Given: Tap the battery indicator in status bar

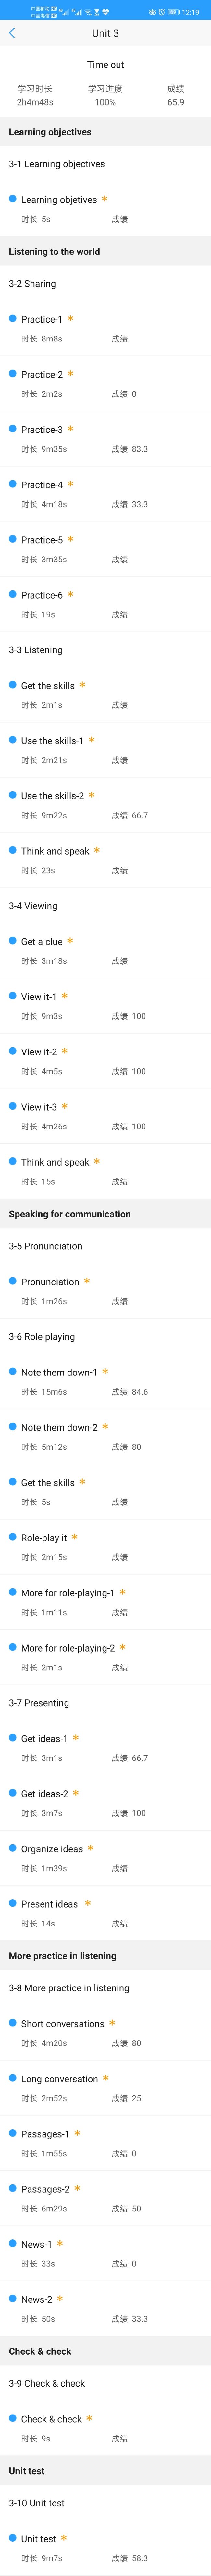Looking at the screenshot, I should click(174, 12).
